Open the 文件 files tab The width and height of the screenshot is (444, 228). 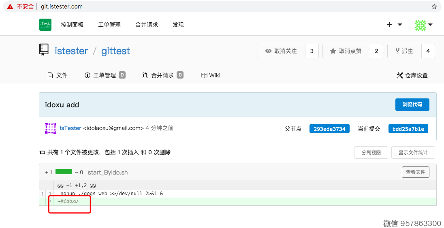click(58, 75)
